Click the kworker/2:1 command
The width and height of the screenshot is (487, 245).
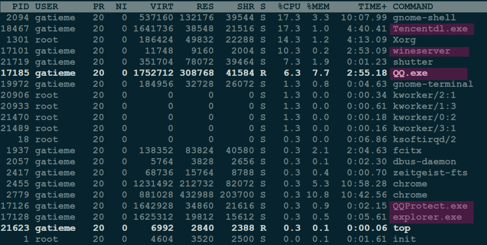[x=424, y=95]
